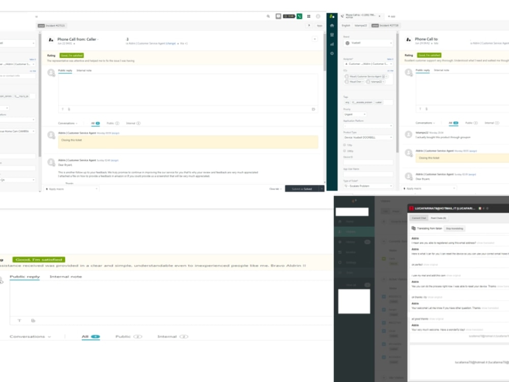Open Product Type Device Vuebell DOORBELL dropdown
The image size is (509, 382).
(368, 138)
